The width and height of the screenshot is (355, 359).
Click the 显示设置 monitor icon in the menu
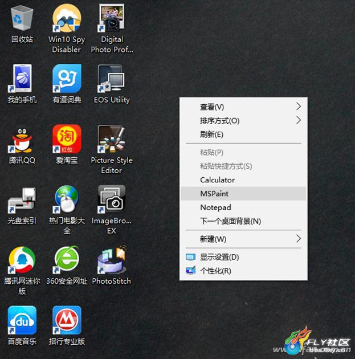(191, 257)
